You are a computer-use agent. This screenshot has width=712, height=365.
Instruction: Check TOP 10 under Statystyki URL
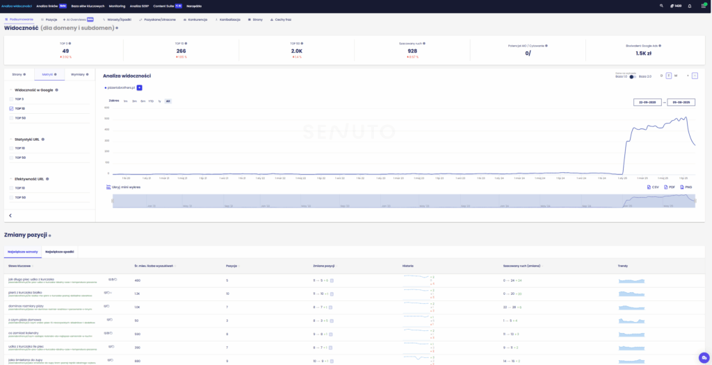tap(11, 148)
